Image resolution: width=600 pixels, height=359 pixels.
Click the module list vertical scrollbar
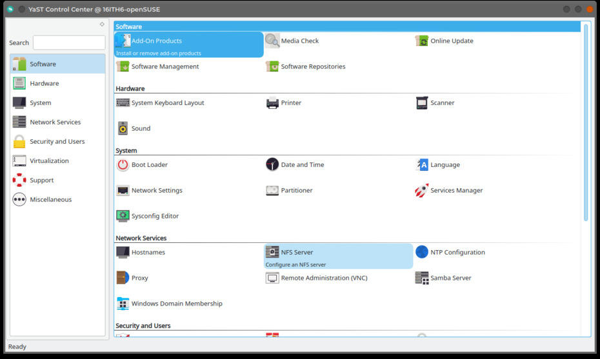point(585,122)
